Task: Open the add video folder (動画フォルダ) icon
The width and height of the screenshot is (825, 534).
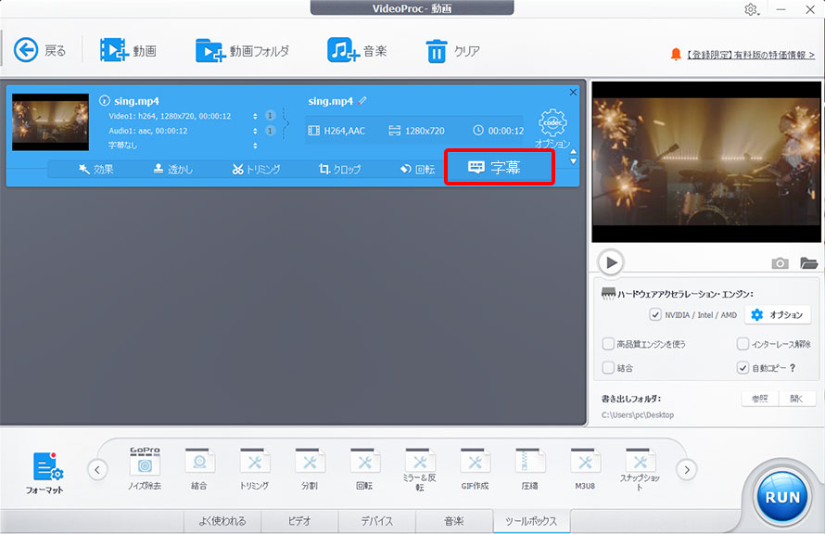Action: point(209,50)
